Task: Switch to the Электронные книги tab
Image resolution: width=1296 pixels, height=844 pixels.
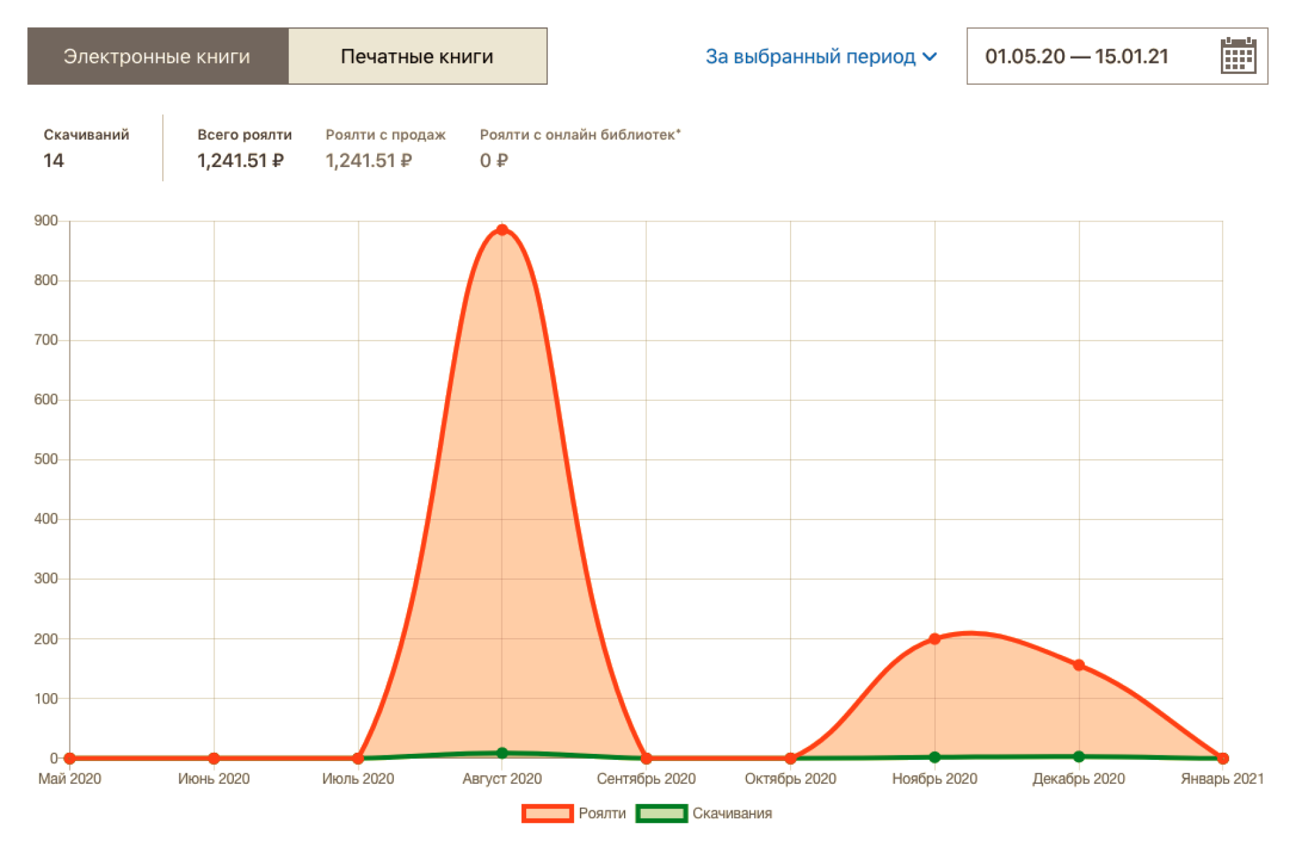Action: [x=157, y=56]
